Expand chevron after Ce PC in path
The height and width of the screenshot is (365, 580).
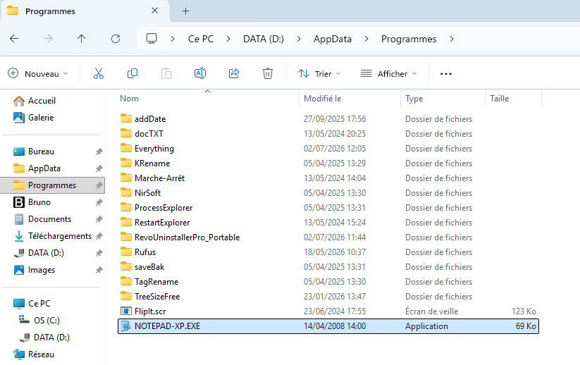pyautogui.click(x=228, y=39)
